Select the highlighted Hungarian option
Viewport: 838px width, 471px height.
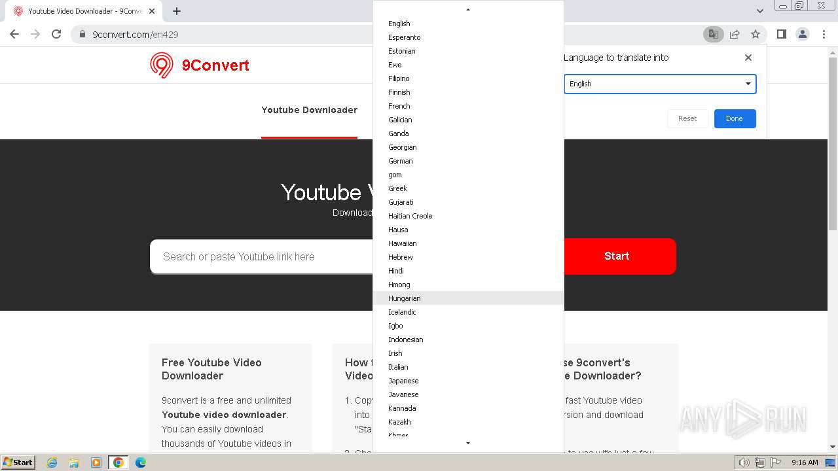coord(468,298)
